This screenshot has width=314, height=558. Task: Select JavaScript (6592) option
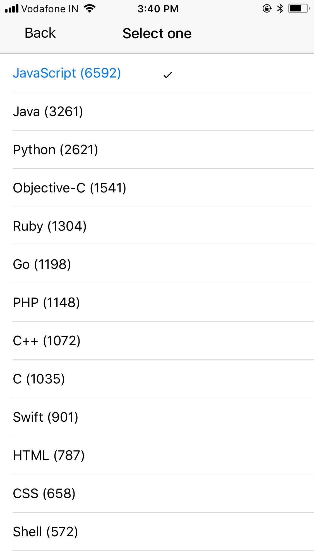click(67, 73)
